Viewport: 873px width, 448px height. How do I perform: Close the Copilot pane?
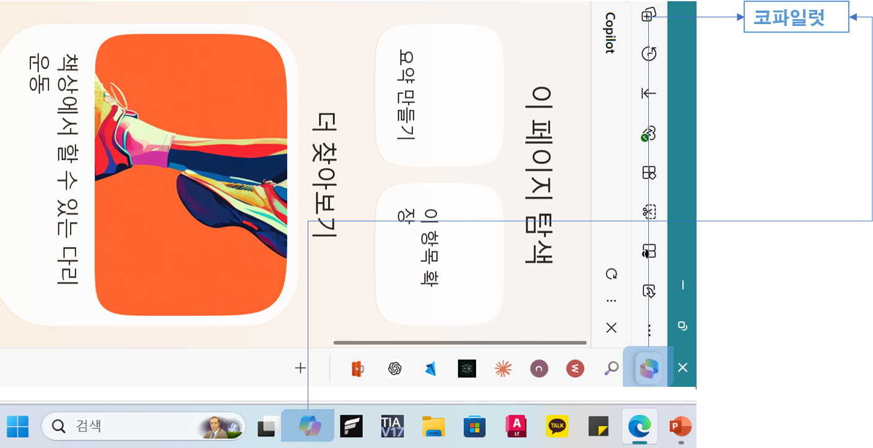[611, 328]
